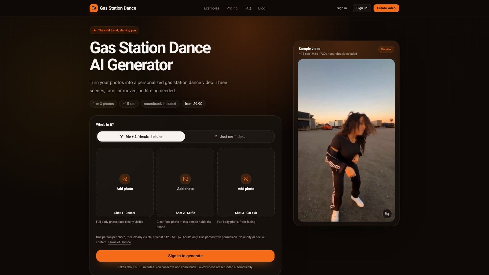
Task: Click the Who's in it? heading
Action: tap(105, 125)
